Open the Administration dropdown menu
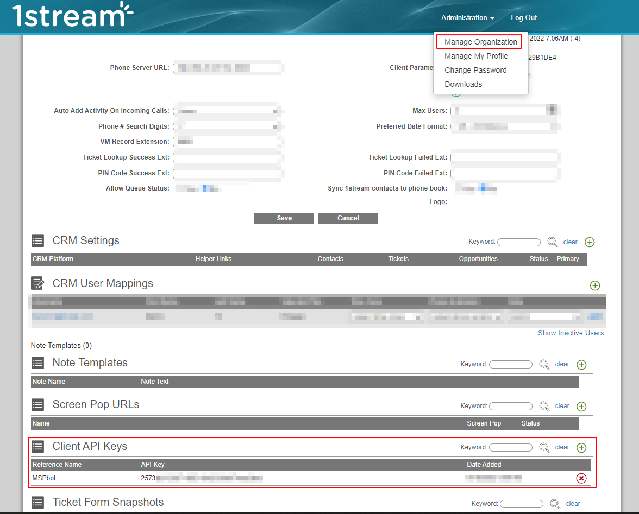Viewport: 639px width, 514px height. pos(467,17)
